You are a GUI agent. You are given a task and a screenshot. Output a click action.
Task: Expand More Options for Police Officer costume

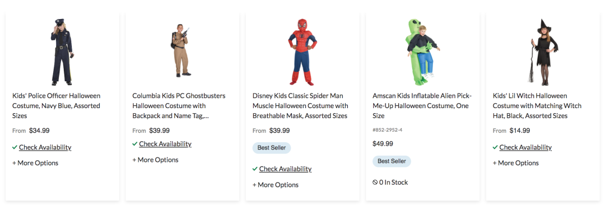35,163
